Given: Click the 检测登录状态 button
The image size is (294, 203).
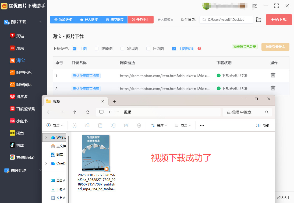Looking at the screenshot, I should click(275, 47).
